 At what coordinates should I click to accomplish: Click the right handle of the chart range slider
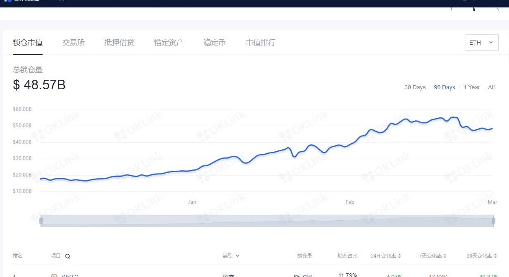point(493,221)
